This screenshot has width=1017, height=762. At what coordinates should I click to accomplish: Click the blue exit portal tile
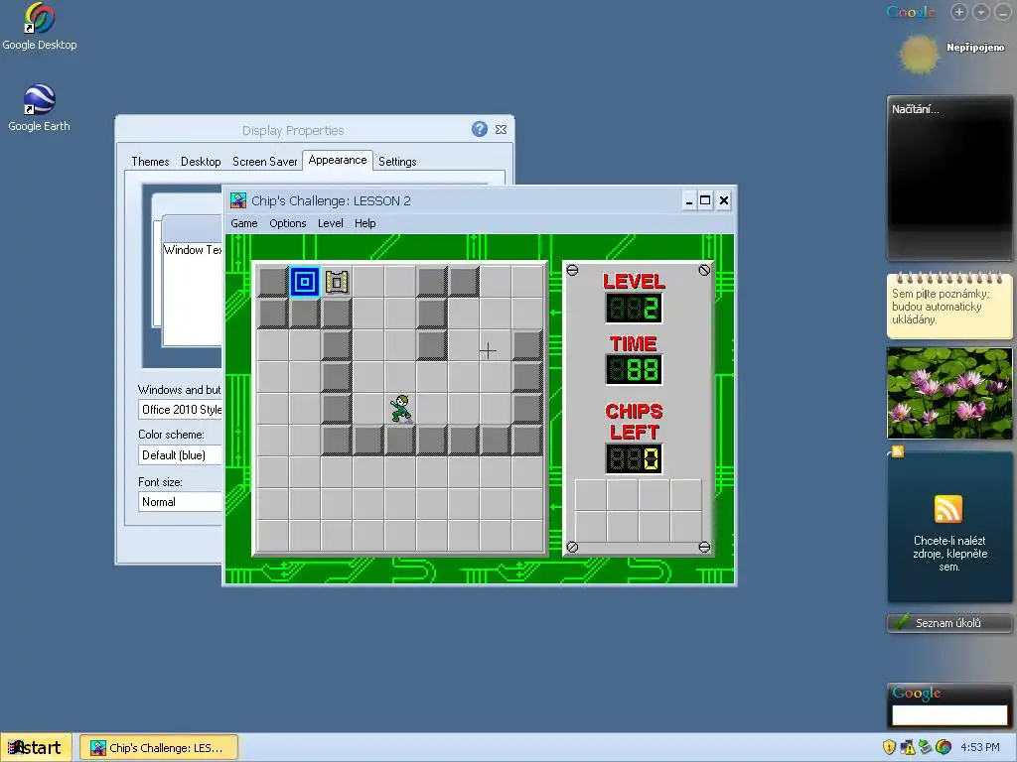(x=304, y=282)
